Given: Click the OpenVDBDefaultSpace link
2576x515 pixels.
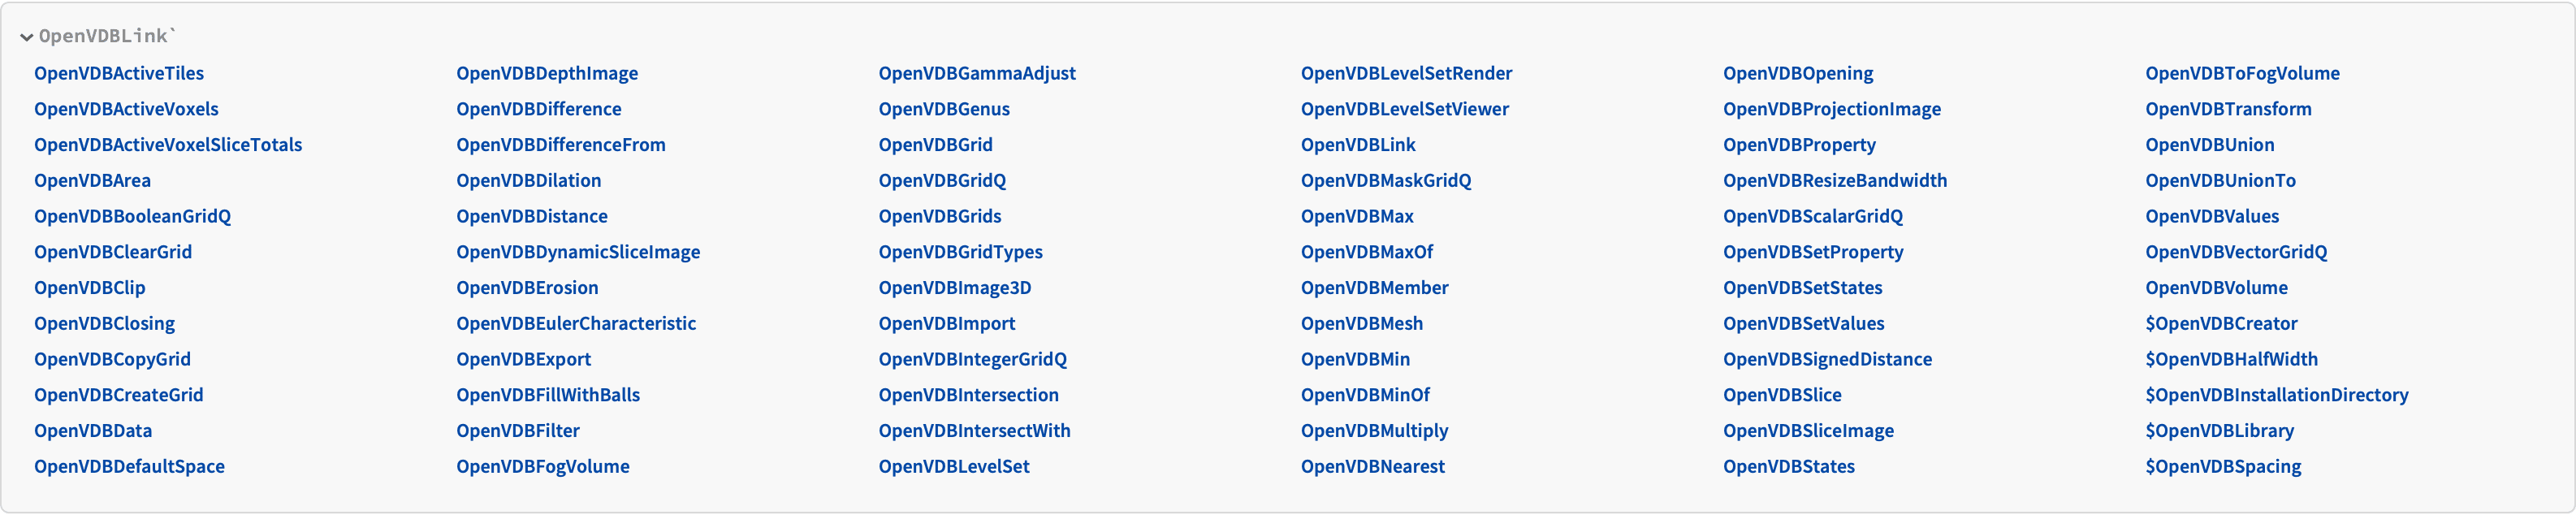Looking at the screenshot, I should pos(129,467).
